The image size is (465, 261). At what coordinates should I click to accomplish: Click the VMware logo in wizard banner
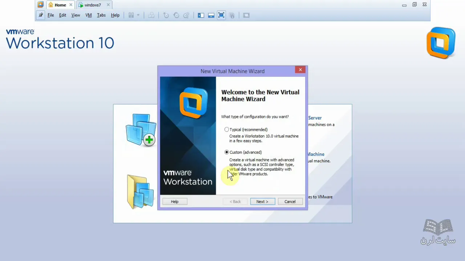coord(194,103)
